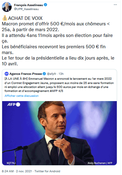This screenshot has height=175, width=122.
Task: Open the Macron photo in quoted tweet
Action: (59, 133)
